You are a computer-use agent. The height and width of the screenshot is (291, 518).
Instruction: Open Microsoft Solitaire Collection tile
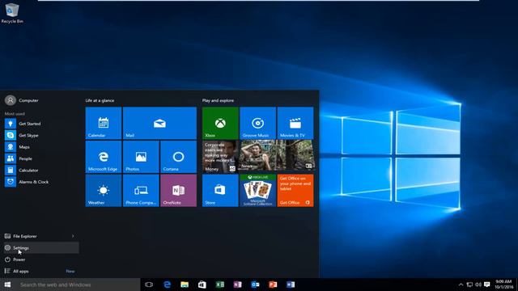tap(257, 191)
